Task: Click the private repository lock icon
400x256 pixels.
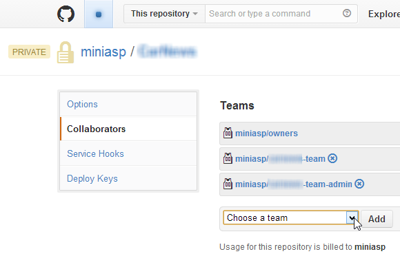Action: point(66,52)
